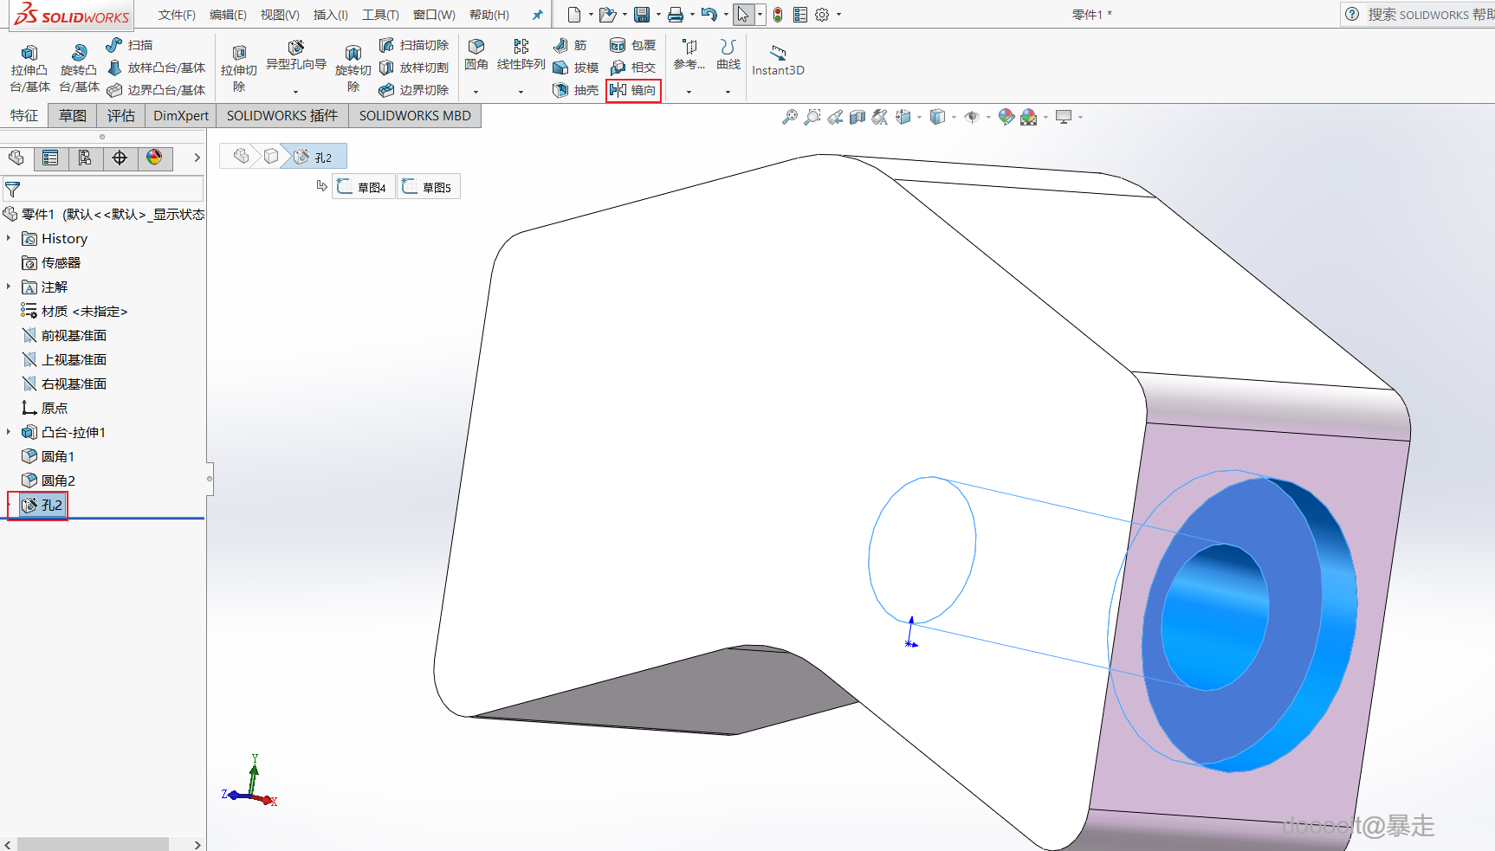This screenshot has height=851, width=1495.
Task: Open the DisplayManager color ball tab
Action: [x=154, y=158]
